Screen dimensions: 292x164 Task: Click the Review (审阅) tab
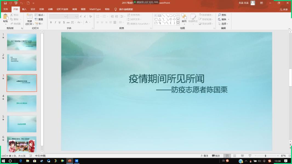click(75, 9)
